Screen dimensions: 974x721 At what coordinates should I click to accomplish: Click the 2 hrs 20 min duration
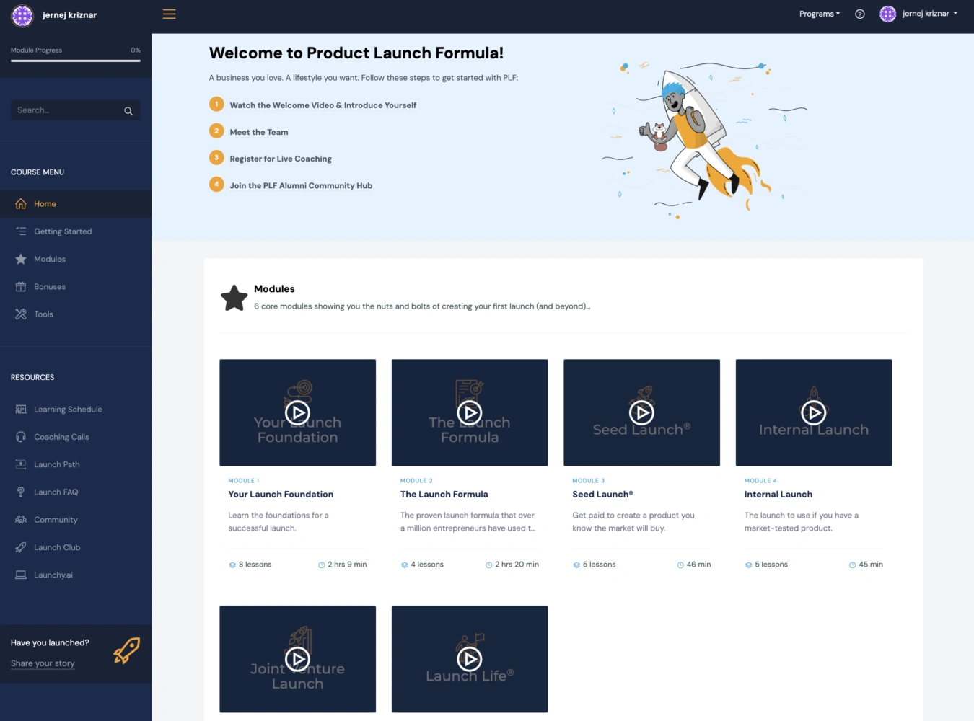(x=517, y=565)
